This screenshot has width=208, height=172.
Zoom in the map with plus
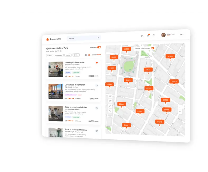pos(180,107)
